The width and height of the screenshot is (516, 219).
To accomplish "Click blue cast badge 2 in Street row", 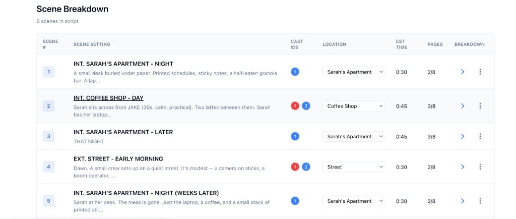I will click(x=306, y=167).
